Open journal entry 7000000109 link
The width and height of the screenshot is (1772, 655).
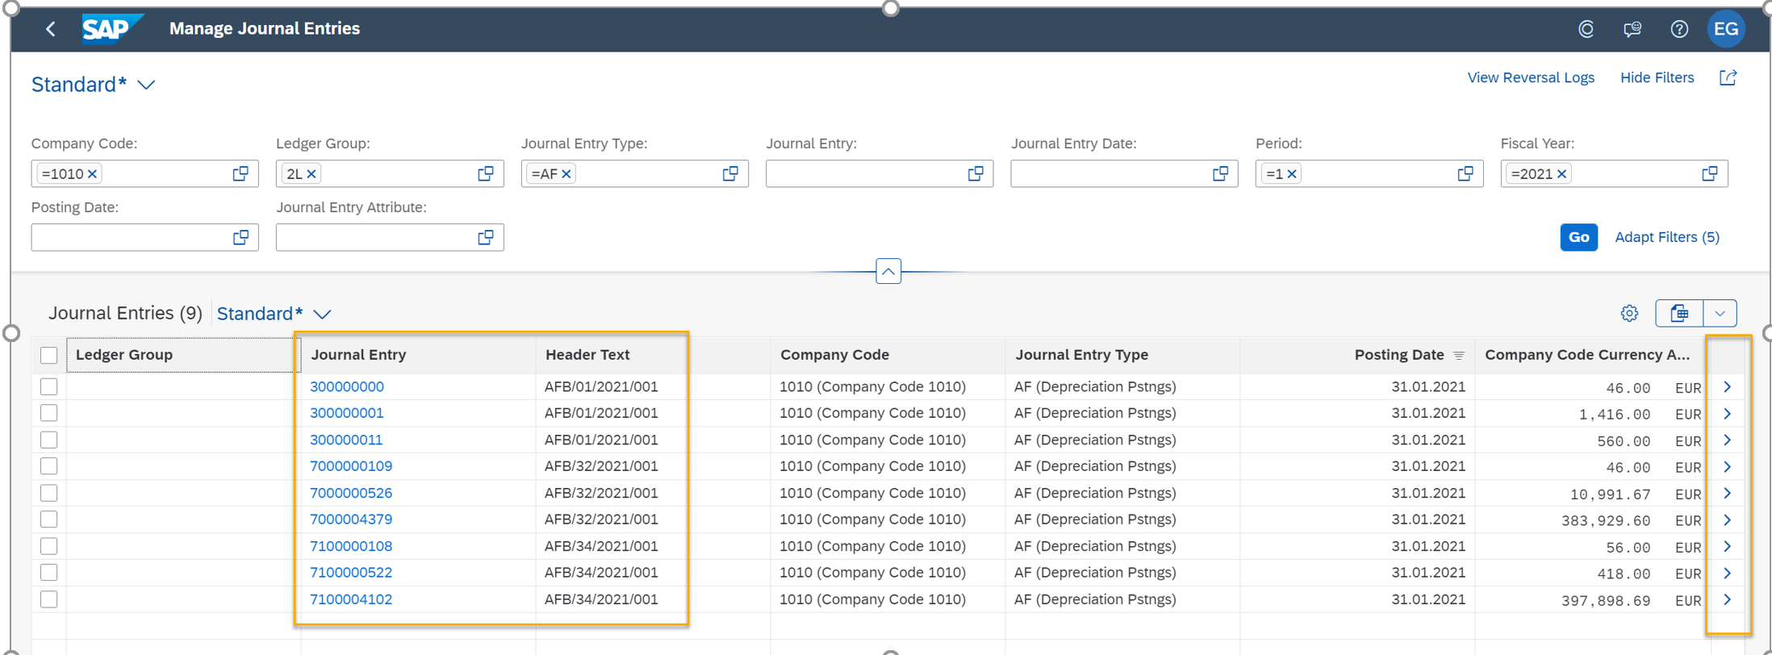(351, 466)
